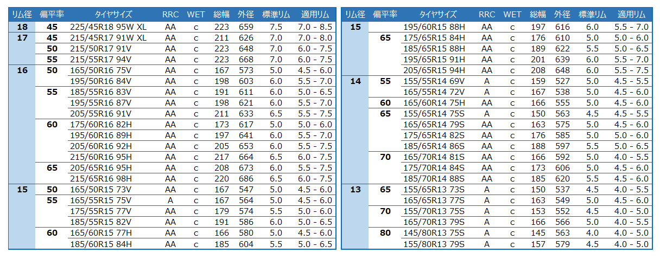Select tire size 195/65R15 91H
Image resolution: width=660 pixels, height=259 pixels.
point(434,59)
